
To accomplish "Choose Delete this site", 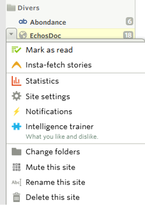I will 76,197.
